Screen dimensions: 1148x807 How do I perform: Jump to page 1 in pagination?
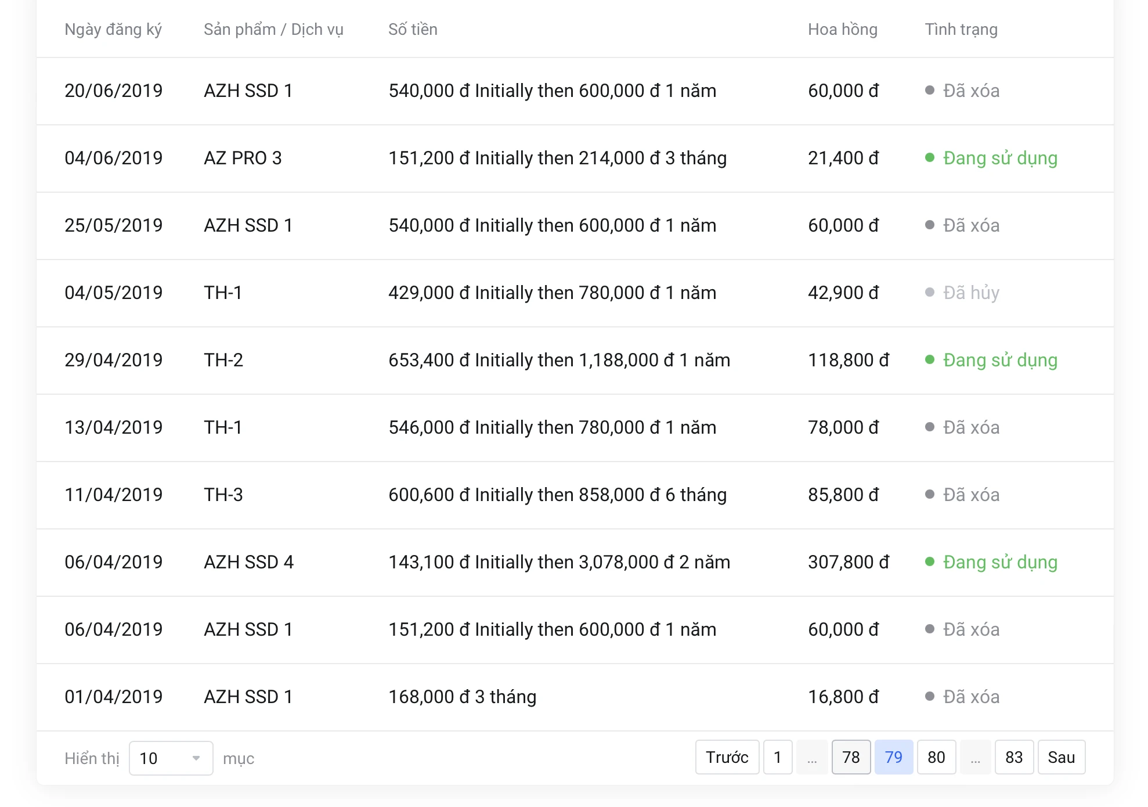pos(778,757)
